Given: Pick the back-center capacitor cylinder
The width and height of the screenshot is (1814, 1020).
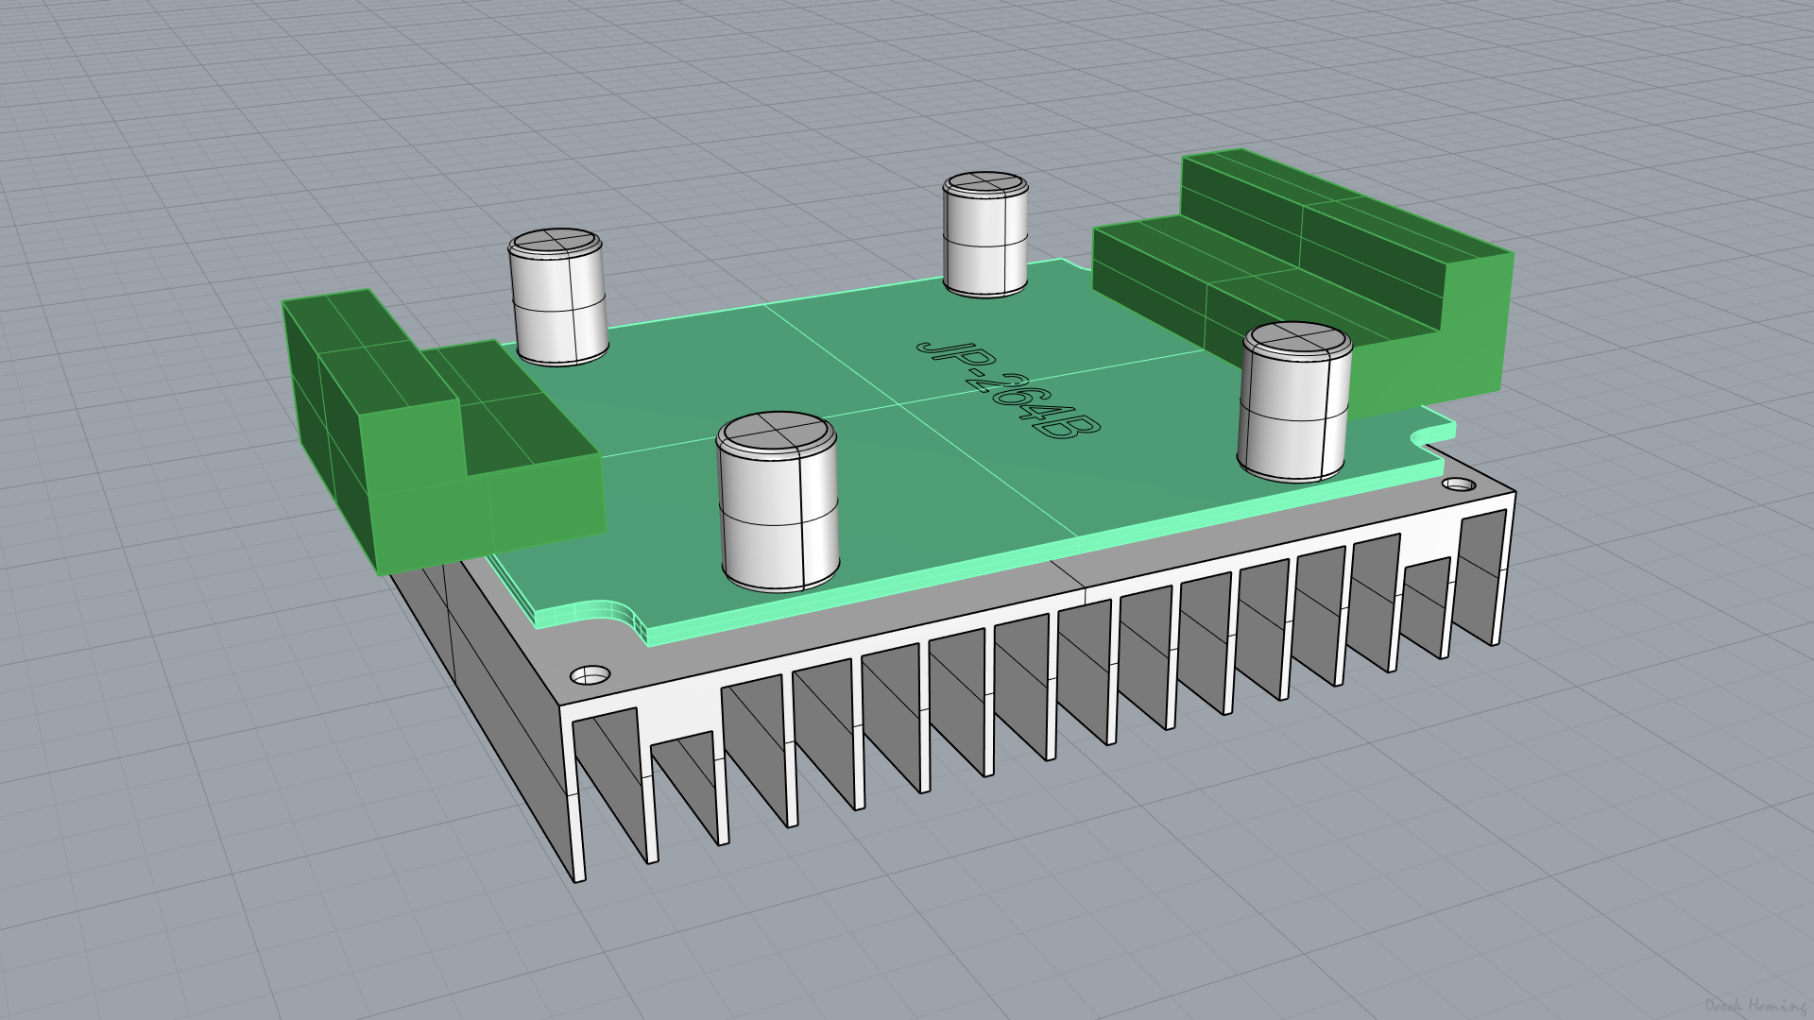Looking at the screenshot, I should coord(985,234).
